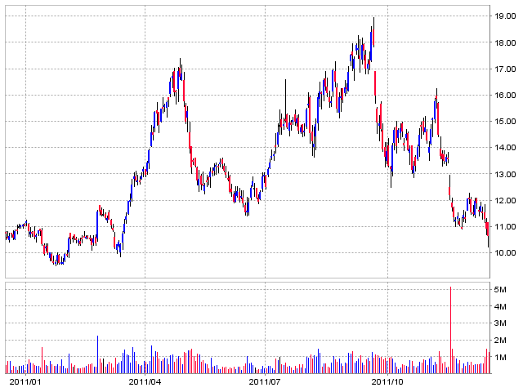The height and width of the screenshot is (392, 523).
Task: Click the 3M volume axis label
Action: pyautogui.click(x=500, y=323)
